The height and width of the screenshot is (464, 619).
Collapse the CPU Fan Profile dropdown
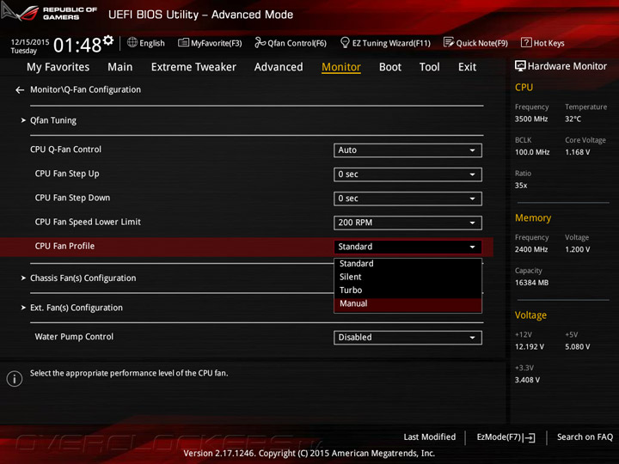[408, 247]
